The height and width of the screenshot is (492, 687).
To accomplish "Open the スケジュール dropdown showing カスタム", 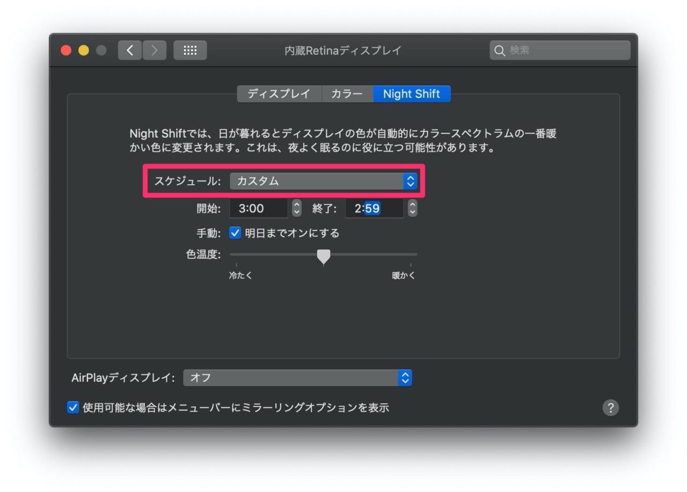I will (x=322, y=181).
